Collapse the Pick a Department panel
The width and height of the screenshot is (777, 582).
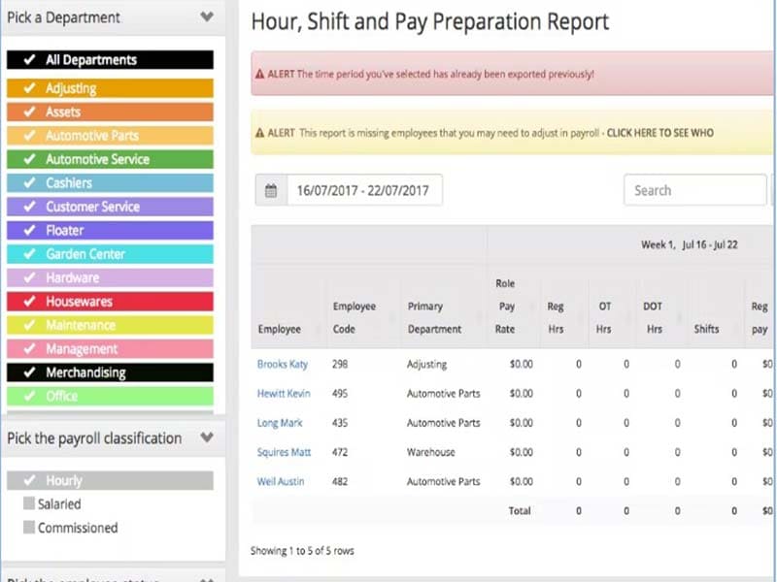[x=206, y=16]
